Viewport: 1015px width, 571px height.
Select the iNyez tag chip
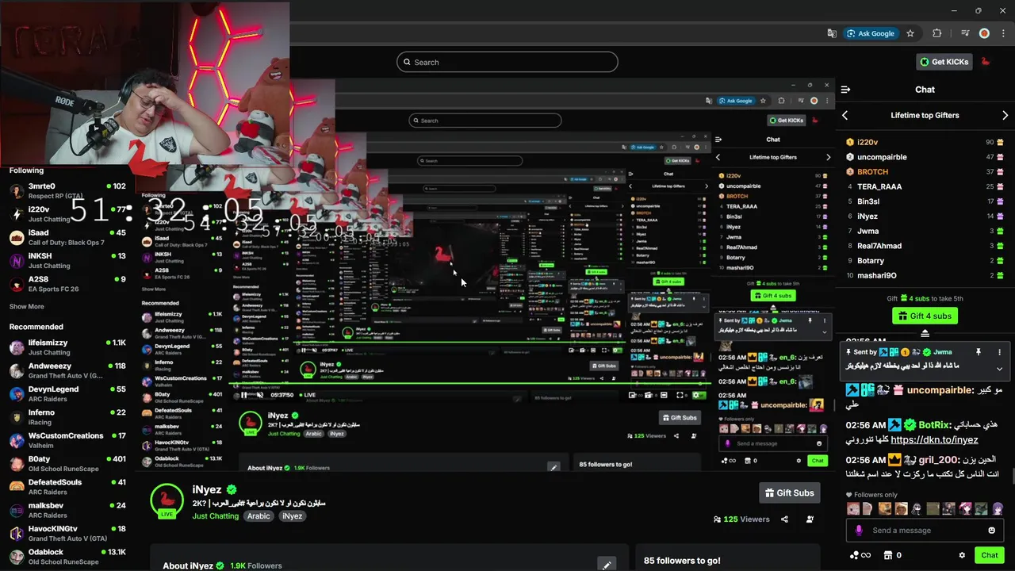point(293,516)
